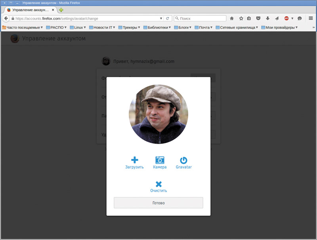Open the Новости IT bookmarks folder
317x240 pixels.
tap(102, 27)
